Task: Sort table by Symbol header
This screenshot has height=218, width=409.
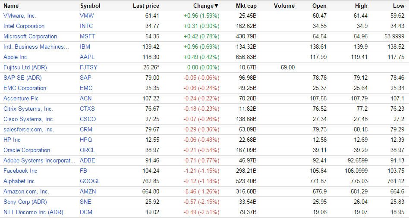Action: click(x=90, y=6)
